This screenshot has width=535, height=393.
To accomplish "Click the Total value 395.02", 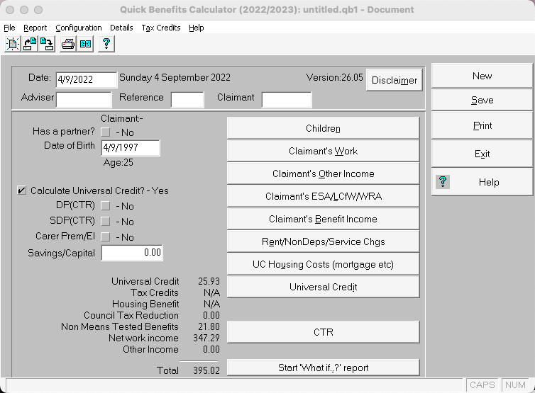I will (206, 370).
